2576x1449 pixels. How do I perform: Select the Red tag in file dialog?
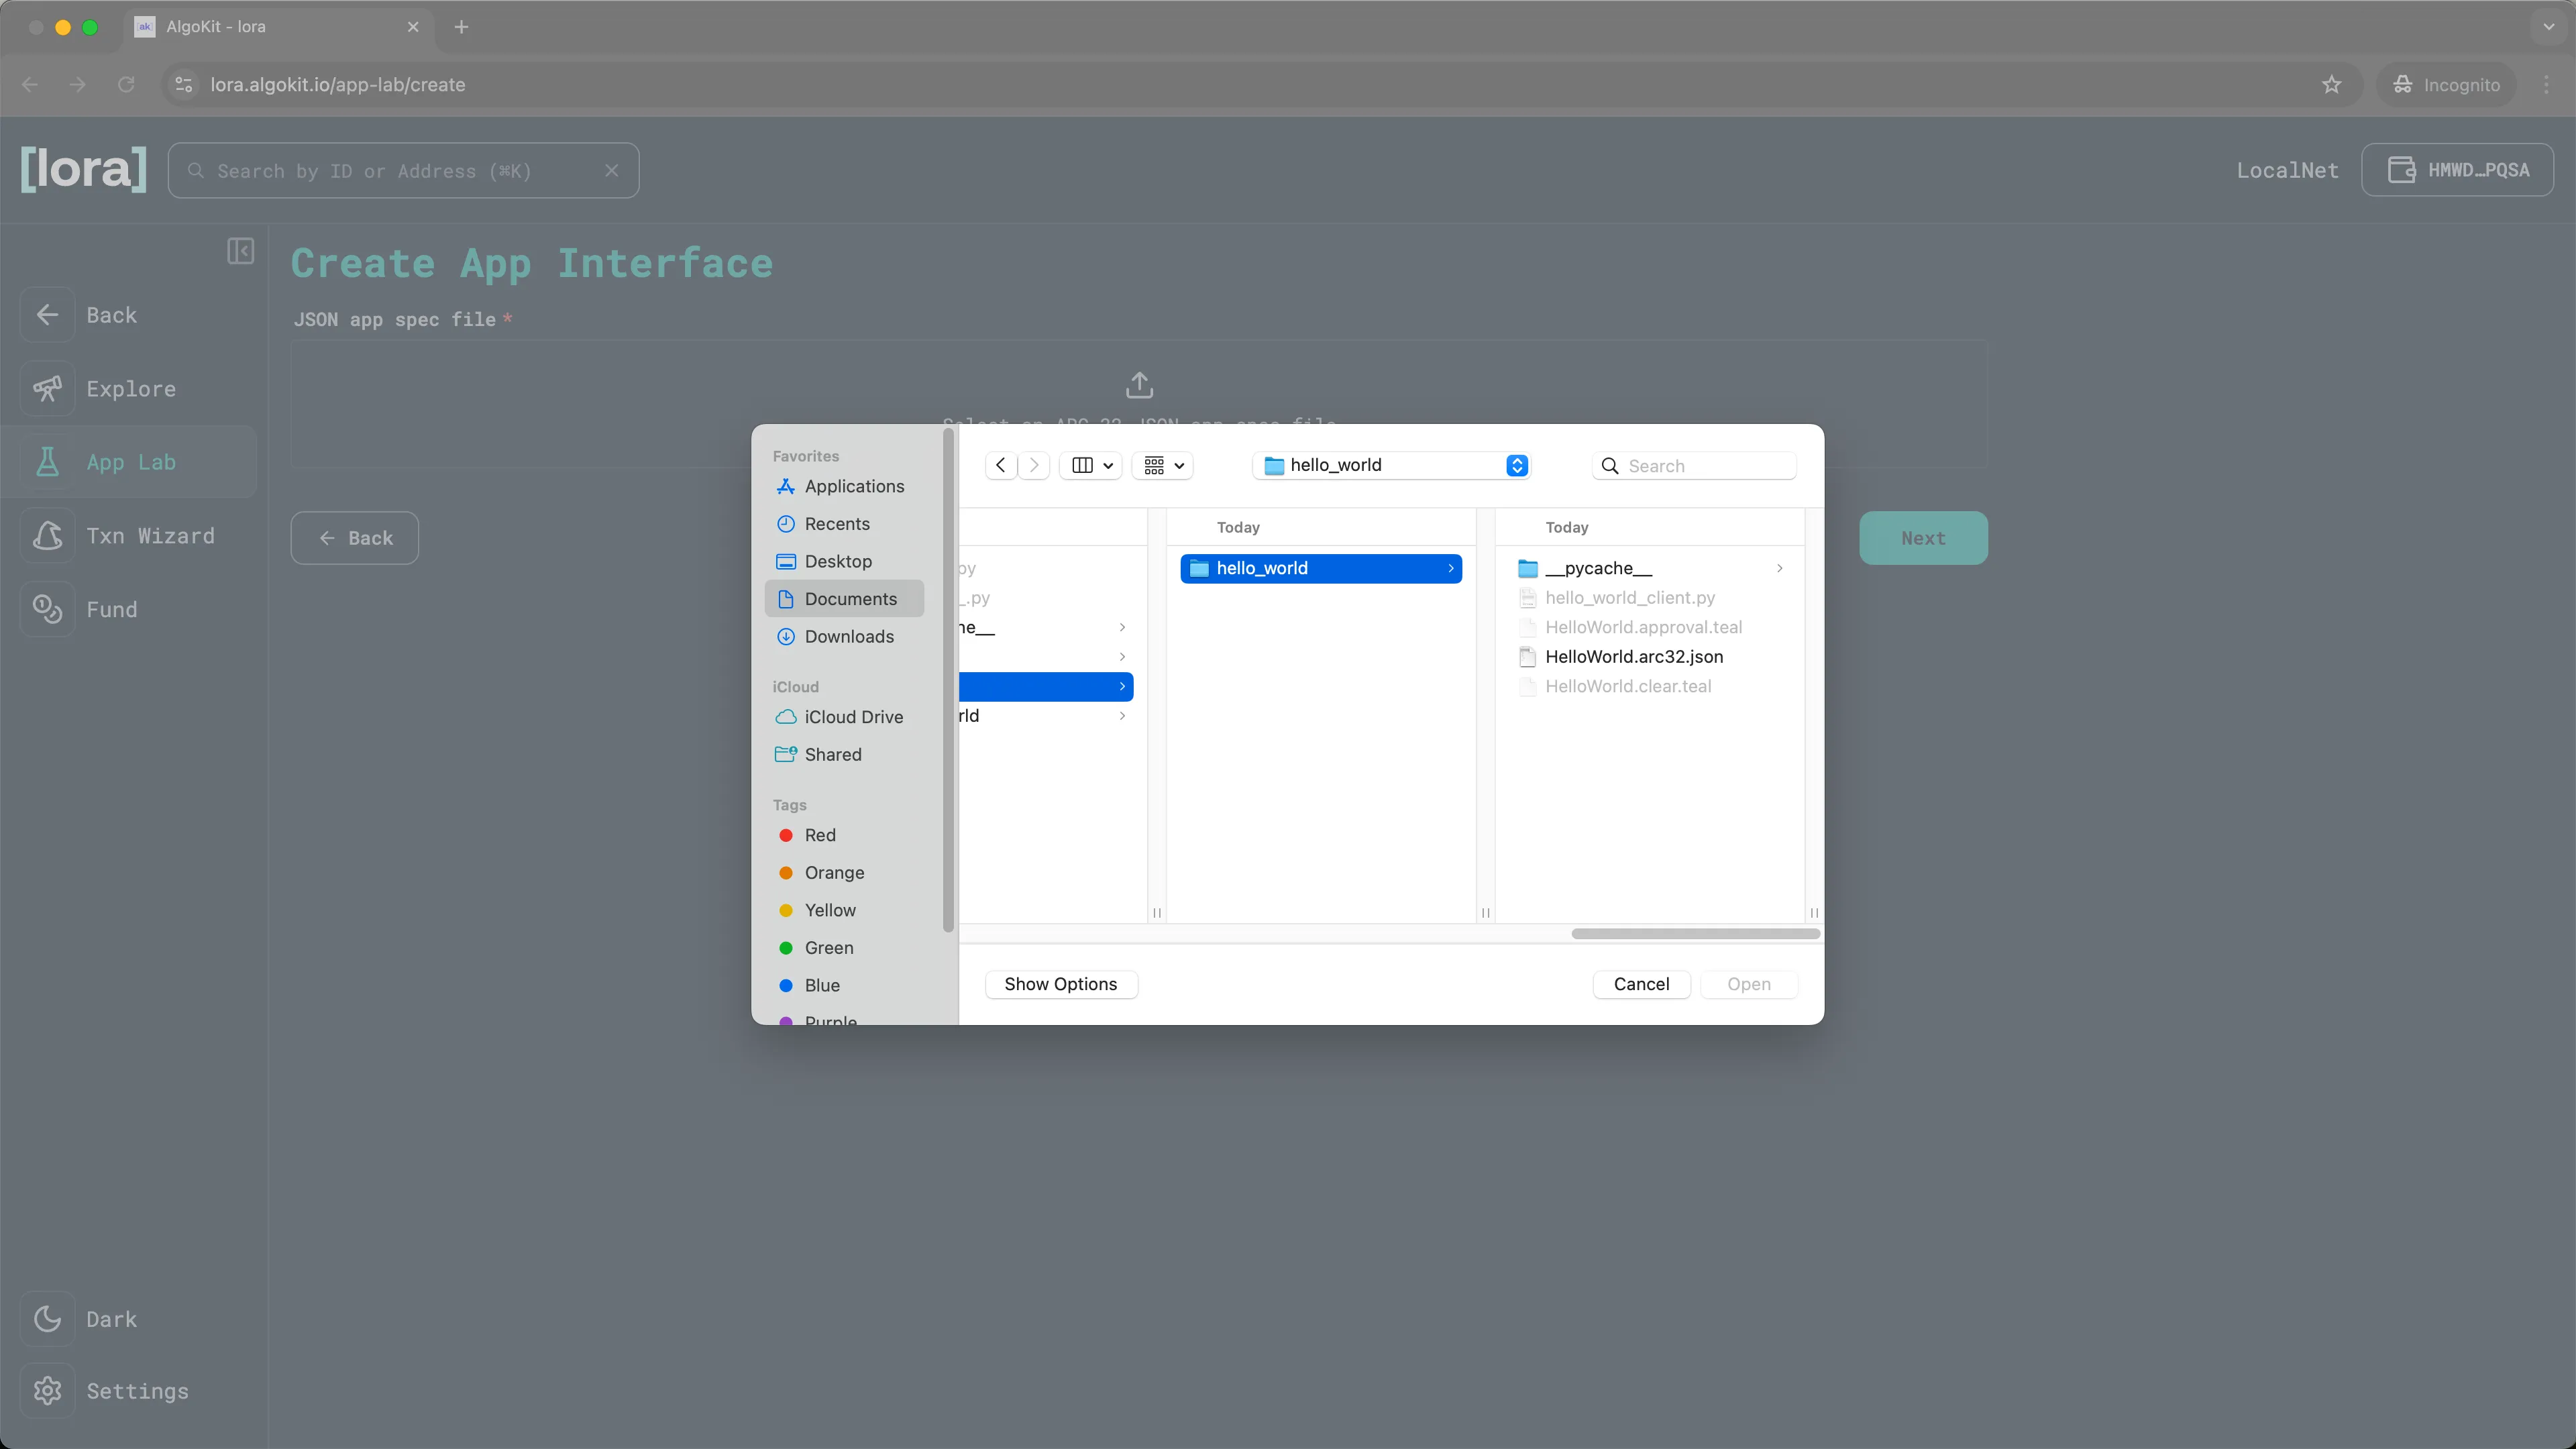pos(819,834)
